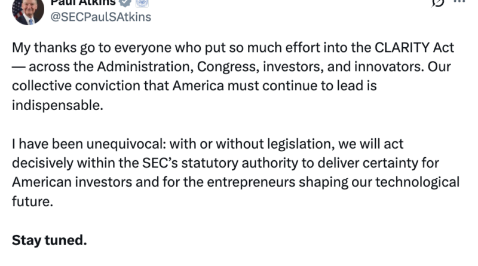Click the words 'technological' at line end
This screenshot has width=478, height=266.
click(417, 182)
